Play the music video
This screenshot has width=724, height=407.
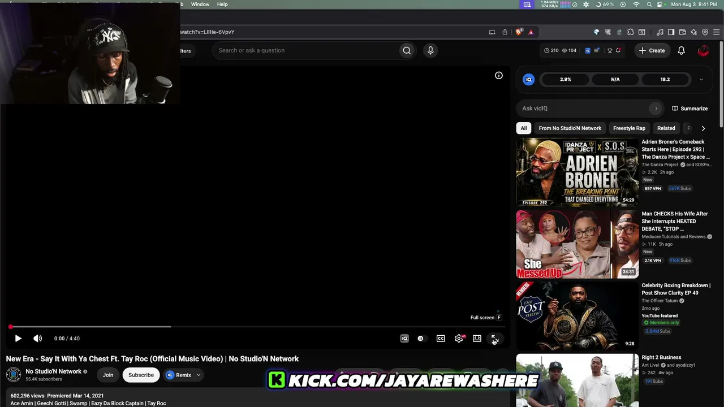(18, 339)
